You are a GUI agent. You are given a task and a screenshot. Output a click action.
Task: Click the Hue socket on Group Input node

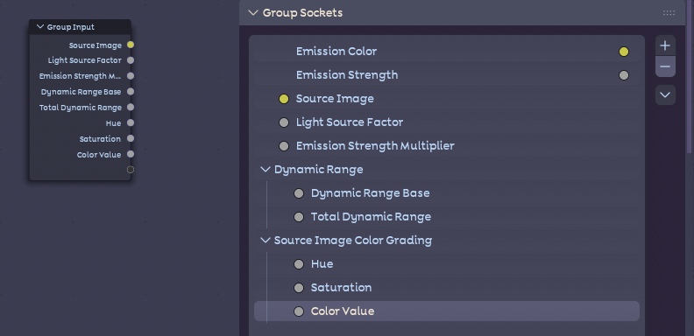click(x=131, y=122)
